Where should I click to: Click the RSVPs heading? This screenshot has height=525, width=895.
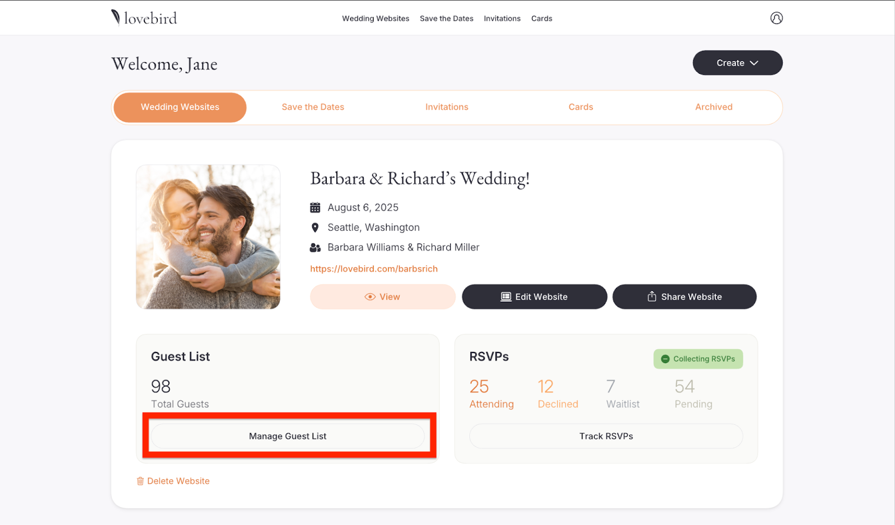point(489,357)
